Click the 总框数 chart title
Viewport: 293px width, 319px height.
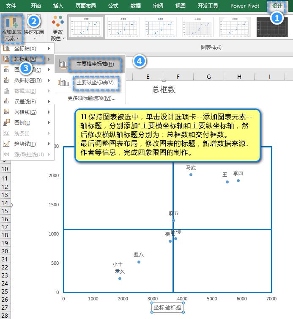click(164, 89)
